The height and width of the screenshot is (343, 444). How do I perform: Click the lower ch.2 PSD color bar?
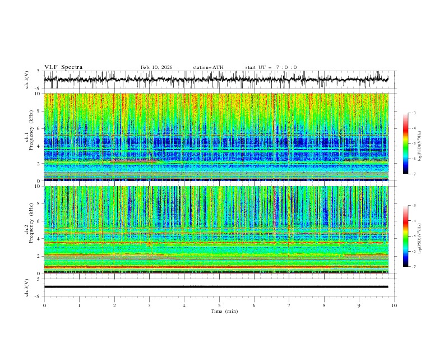(x=405, y=237)
